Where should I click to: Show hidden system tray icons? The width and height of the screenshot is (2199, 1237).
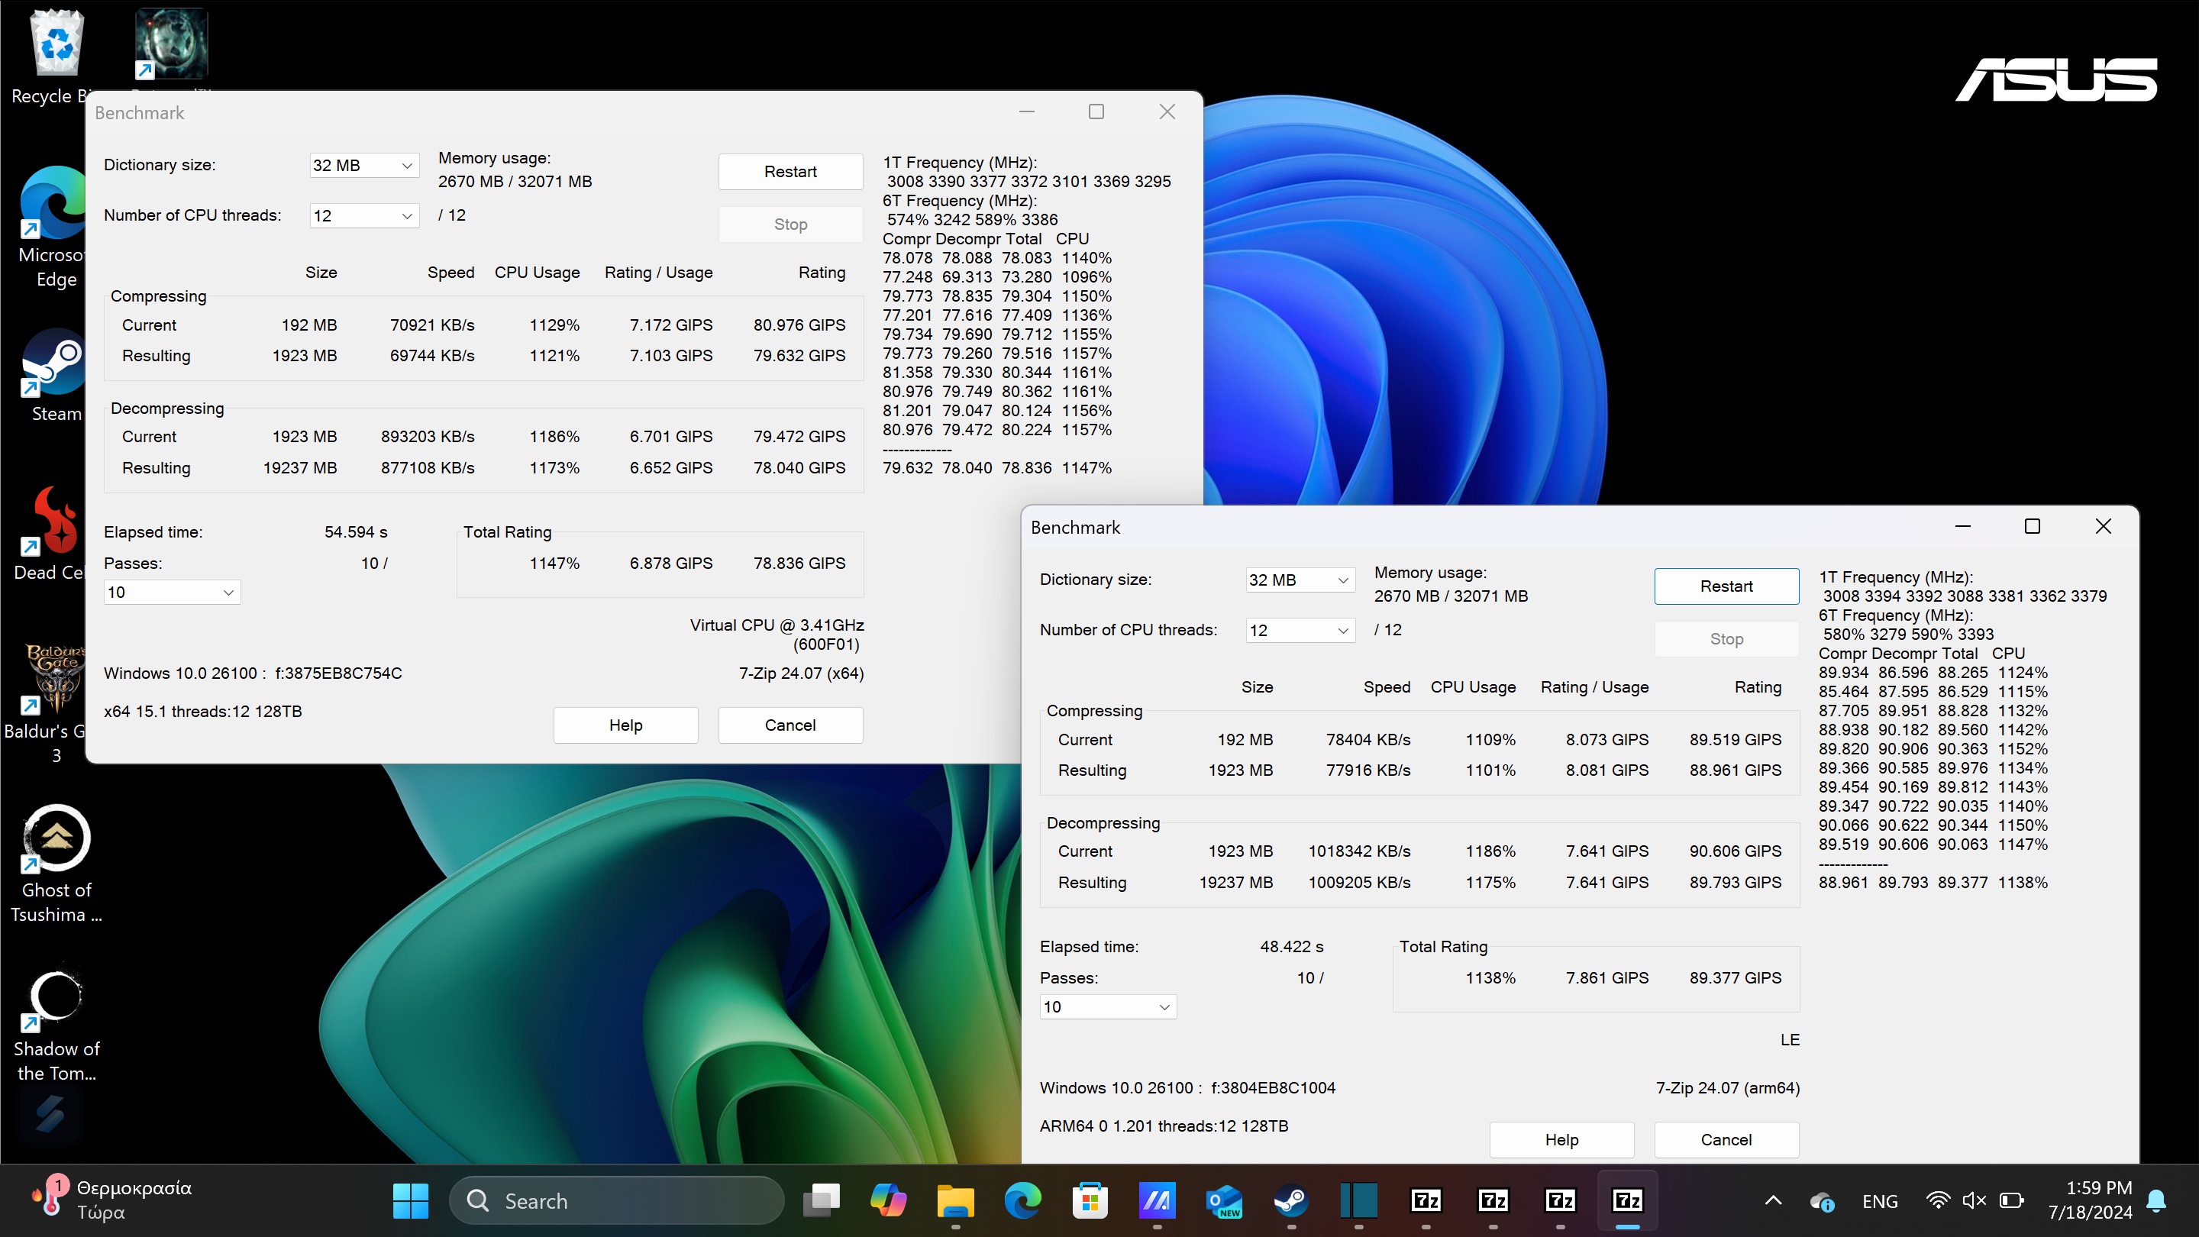point(1773,1201)
